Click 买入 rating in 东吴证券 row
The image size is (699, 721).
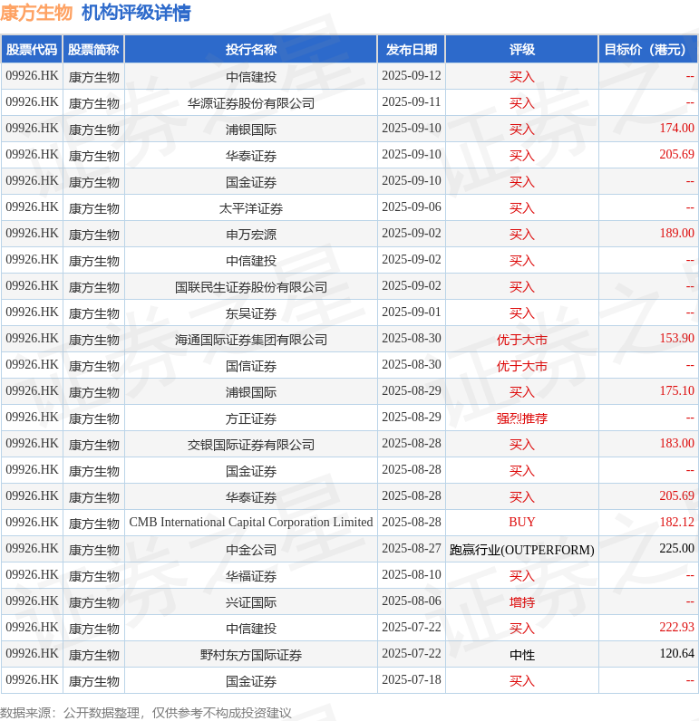click(x=522, y=313)
